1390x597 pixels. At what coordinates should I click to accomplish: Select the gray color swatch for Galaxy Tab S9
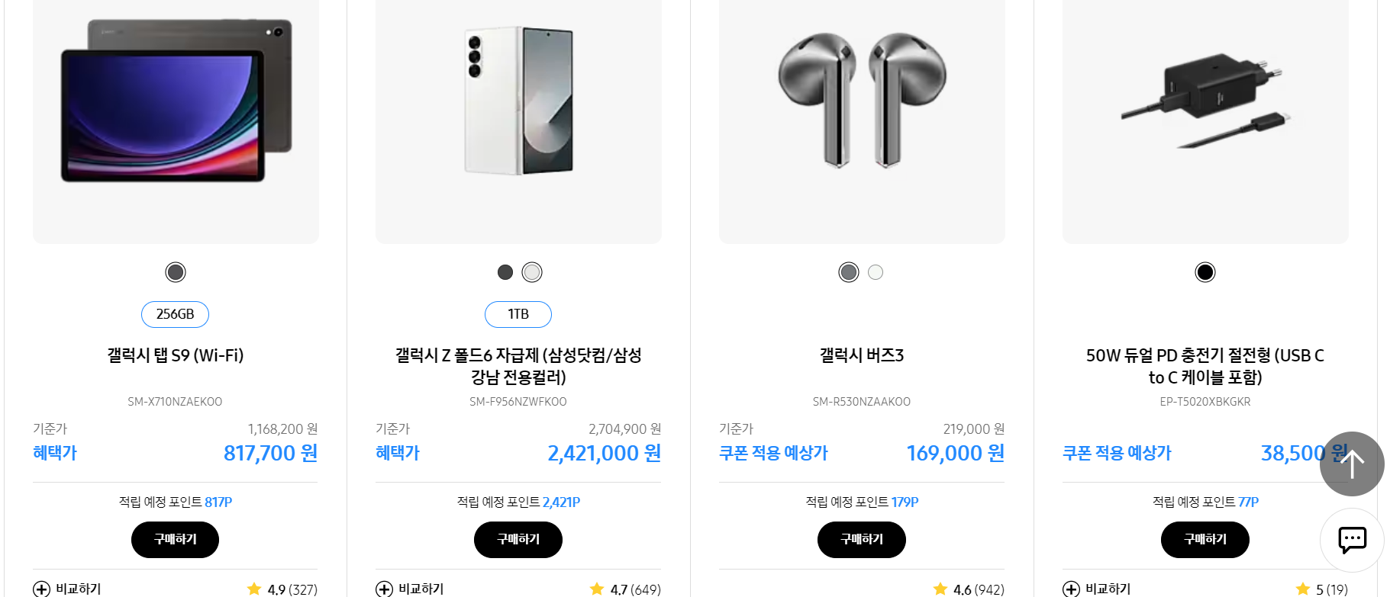(175, 271)
